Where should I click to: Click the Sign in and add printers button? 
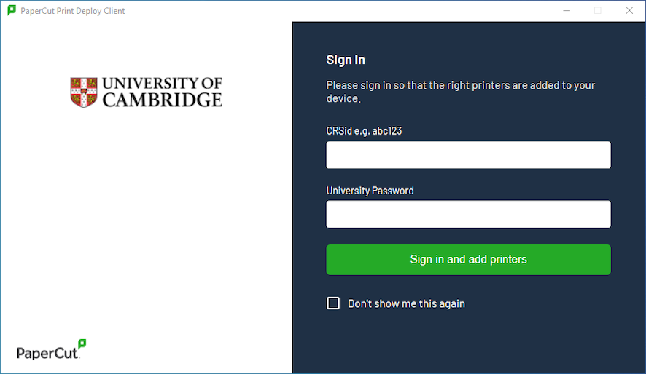468,260
